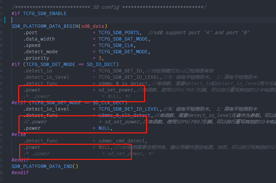Click the final #endif after SD0_PLATFORM_DATA_END
The height and width of the screenshot is (183, 276).
pos(20,173)
